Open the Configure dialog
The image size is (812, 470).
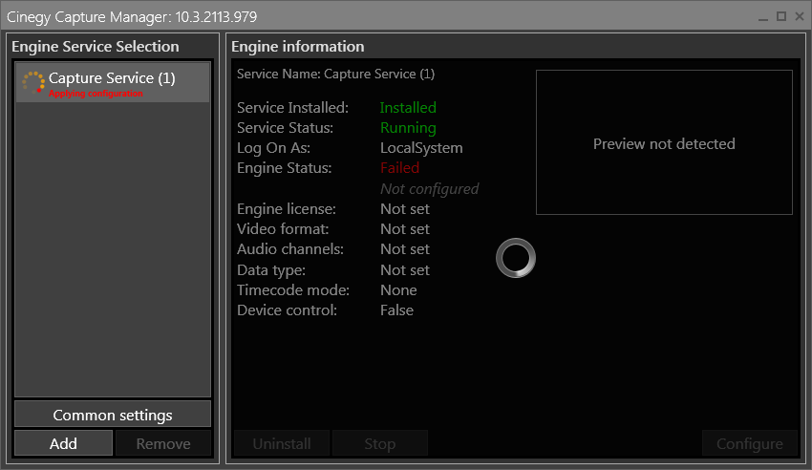(749, 443)
